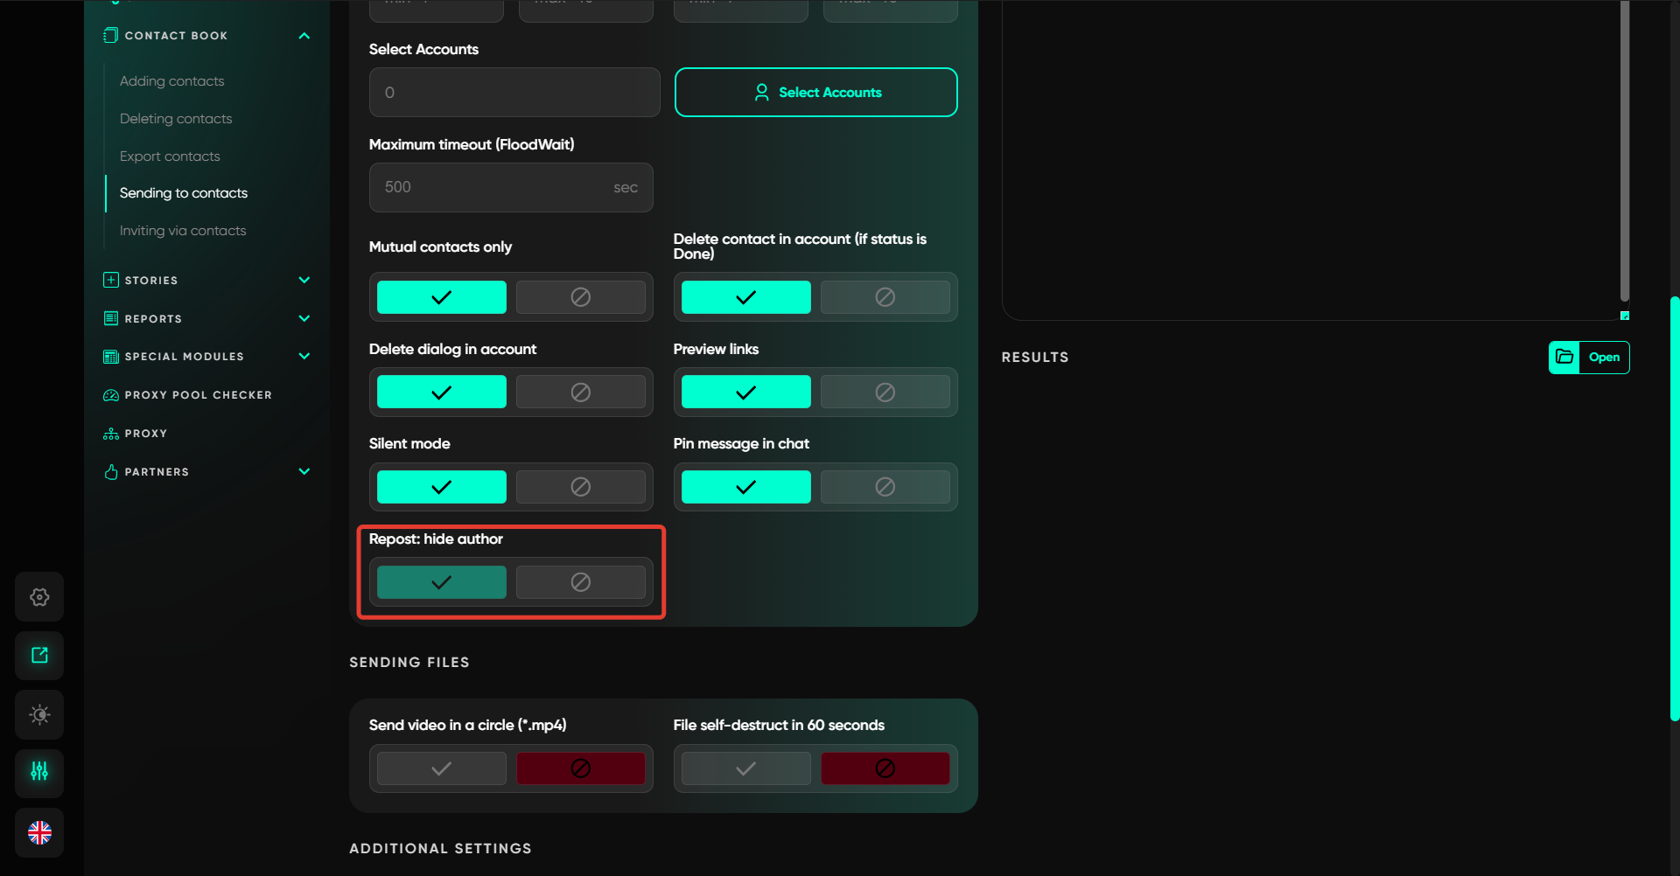
Task: Click the external link icon in sidebar
Action: click(x=39, y=656)
